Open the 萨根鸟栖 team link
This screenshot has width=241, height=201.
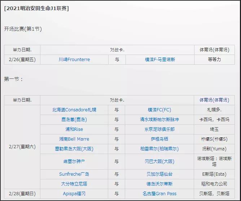(x=159, y=139)
